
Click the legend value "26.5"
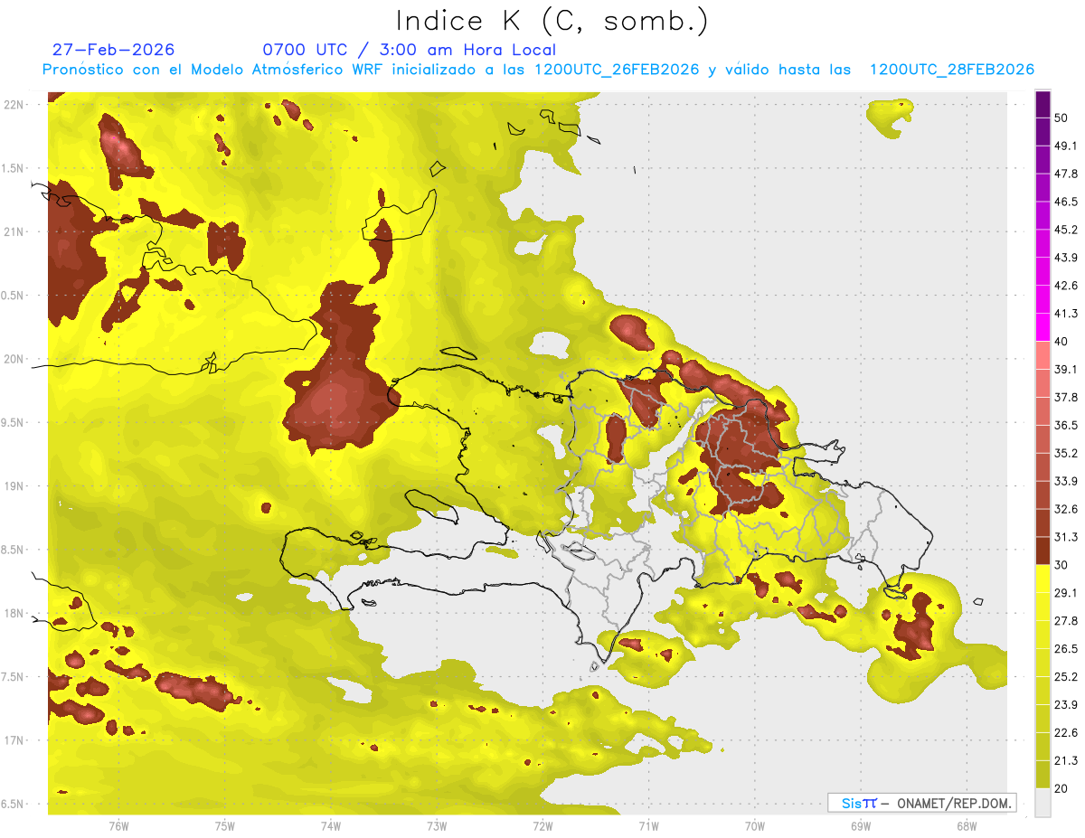(1067, 648)
